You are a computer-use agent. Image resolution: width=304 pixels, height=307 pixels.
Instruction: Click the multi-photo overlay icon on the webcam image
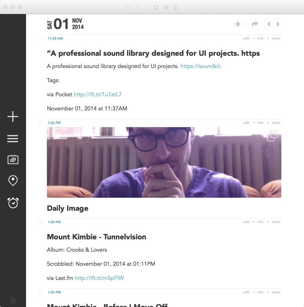272,136
